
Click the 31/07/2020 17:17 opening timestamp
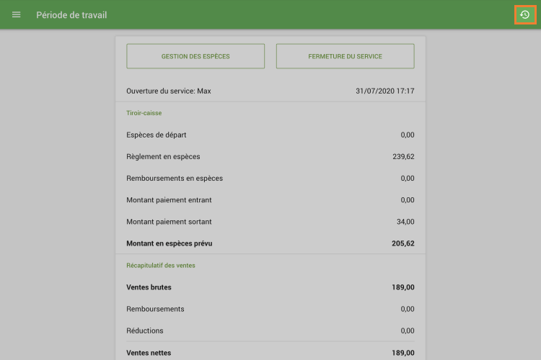coord(384,91)
